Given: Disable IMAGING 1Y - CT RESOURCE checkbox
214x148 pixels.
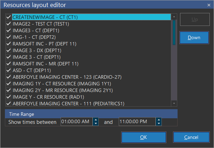Looking at the screenshot, I should tap(9, 84).
